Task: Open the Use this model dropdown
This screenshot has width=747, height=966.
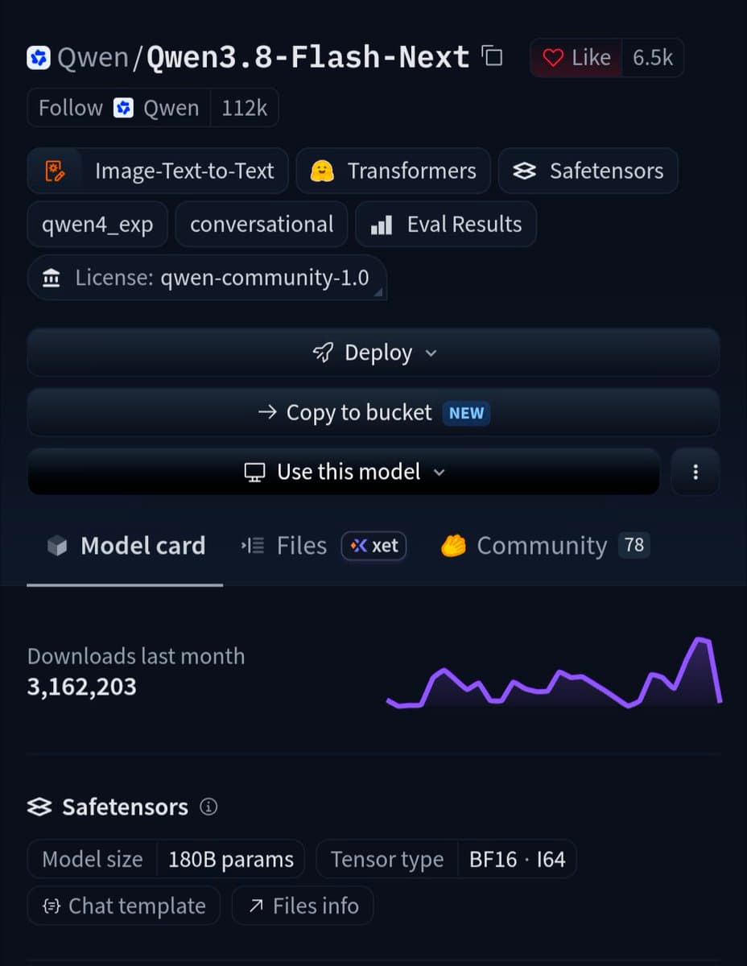Action: coord(344,472)
